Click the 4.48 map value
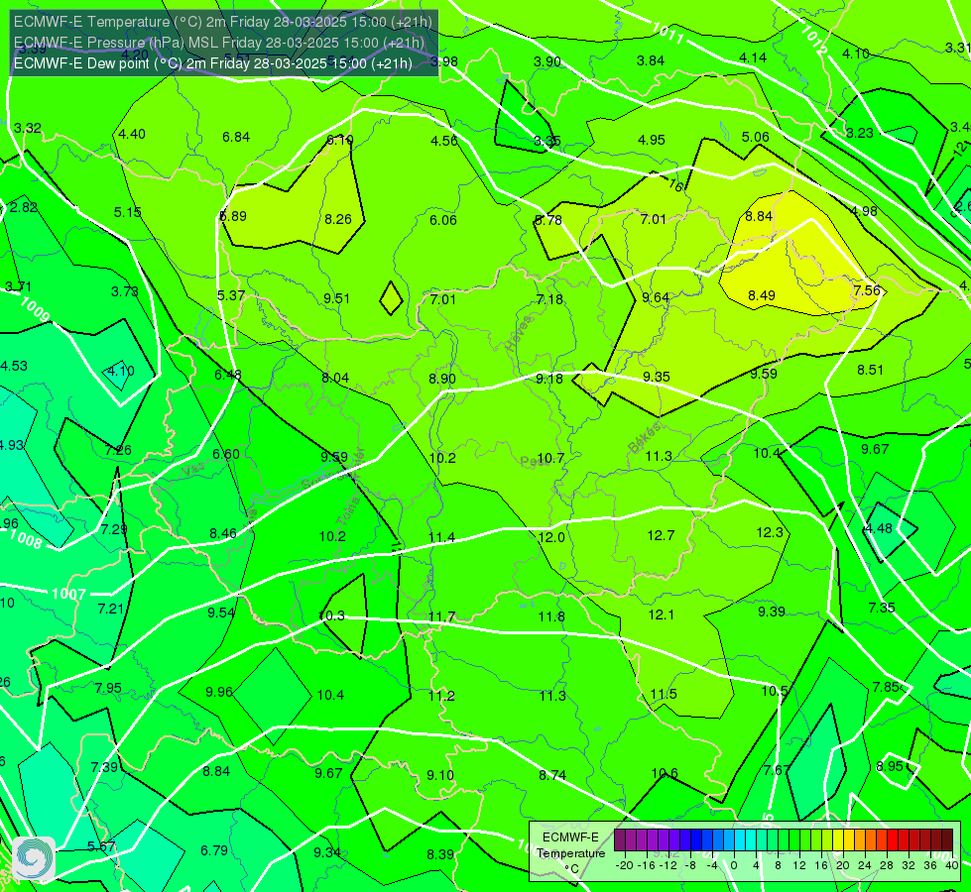Image resolution: width=971 pixels, height=892 pixels. [879, 528]
